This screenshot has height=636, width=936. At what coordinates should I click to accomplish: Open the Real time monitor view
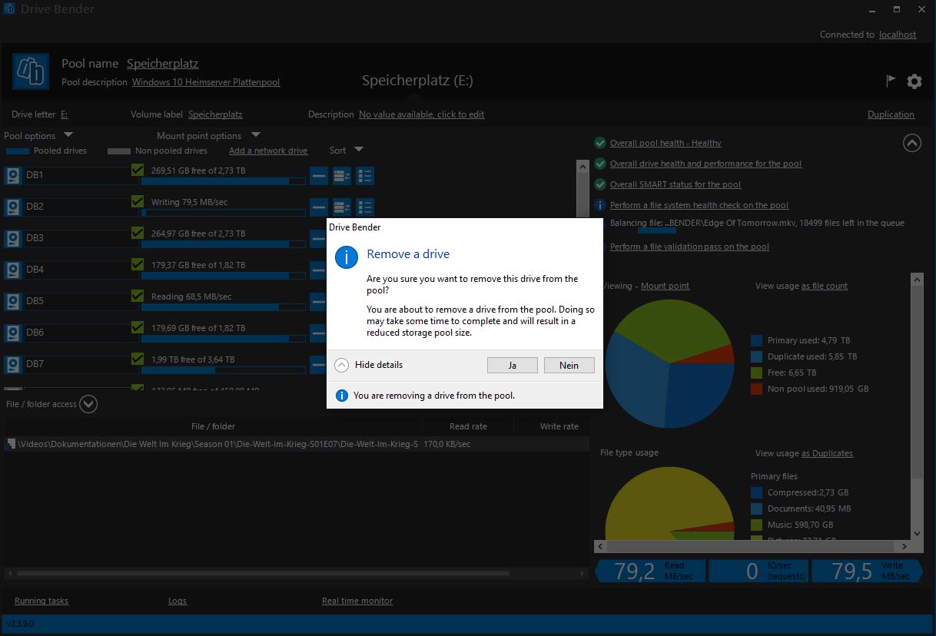pos(357,601)
